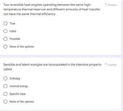
Task: Select None of the options circle for heat engines question
Action: pyautogui.click(x=5, y=46)
